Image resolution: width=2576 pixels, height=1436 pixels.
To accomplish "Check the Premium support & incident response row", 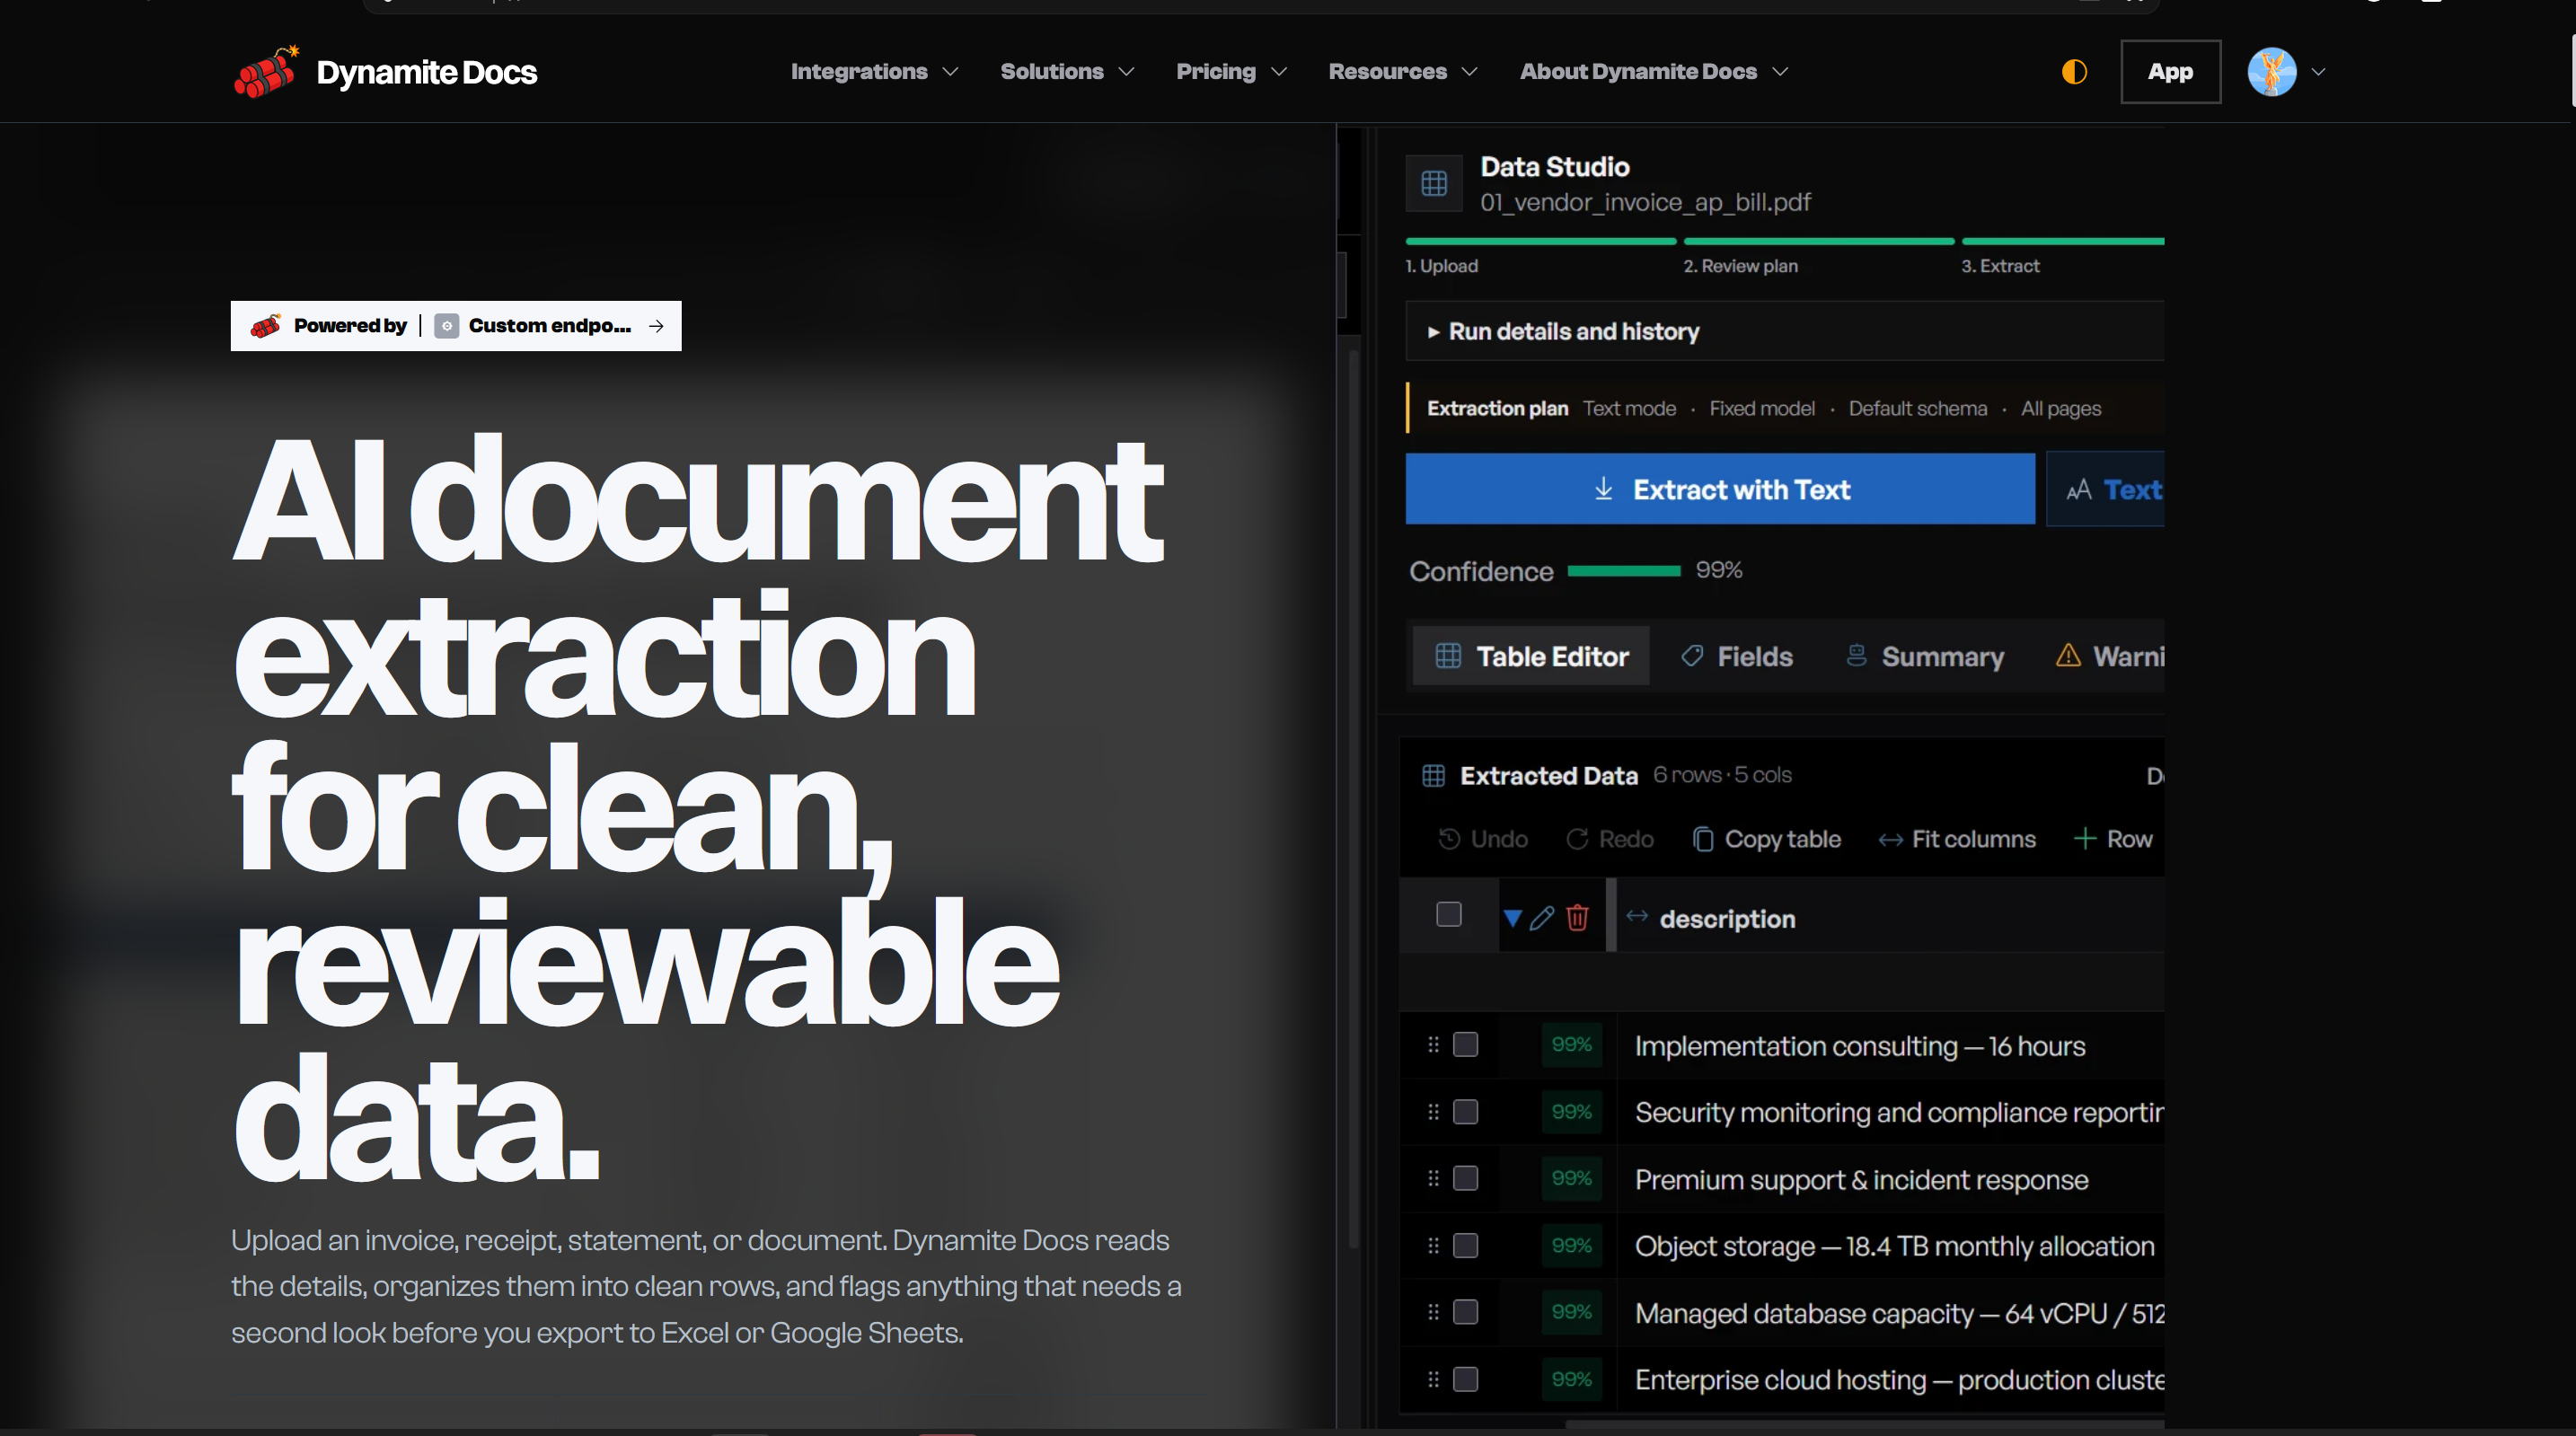I will [1465, 1178].
